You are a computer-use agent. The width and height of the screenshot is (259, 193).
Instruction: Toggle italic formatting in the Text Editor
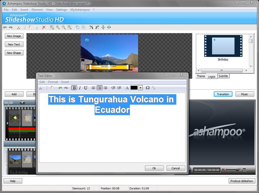[80, 88]
